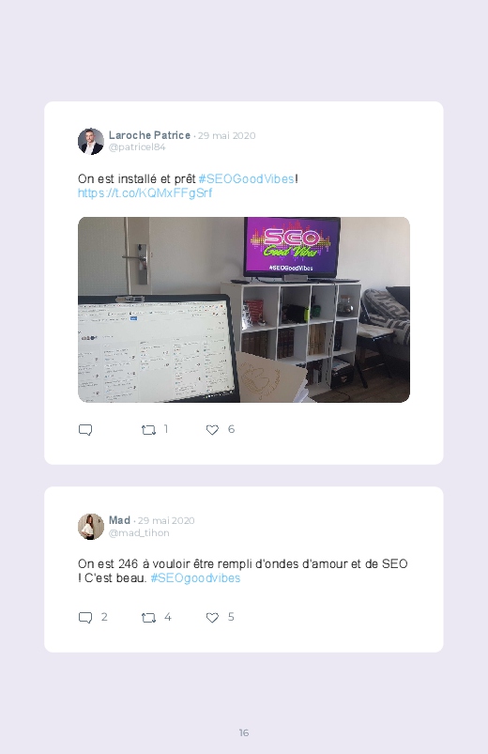The width and height of the screenshot is (488, 754).
Task: Click the like count 6 on Patrice's tweet
Action: 231,429
